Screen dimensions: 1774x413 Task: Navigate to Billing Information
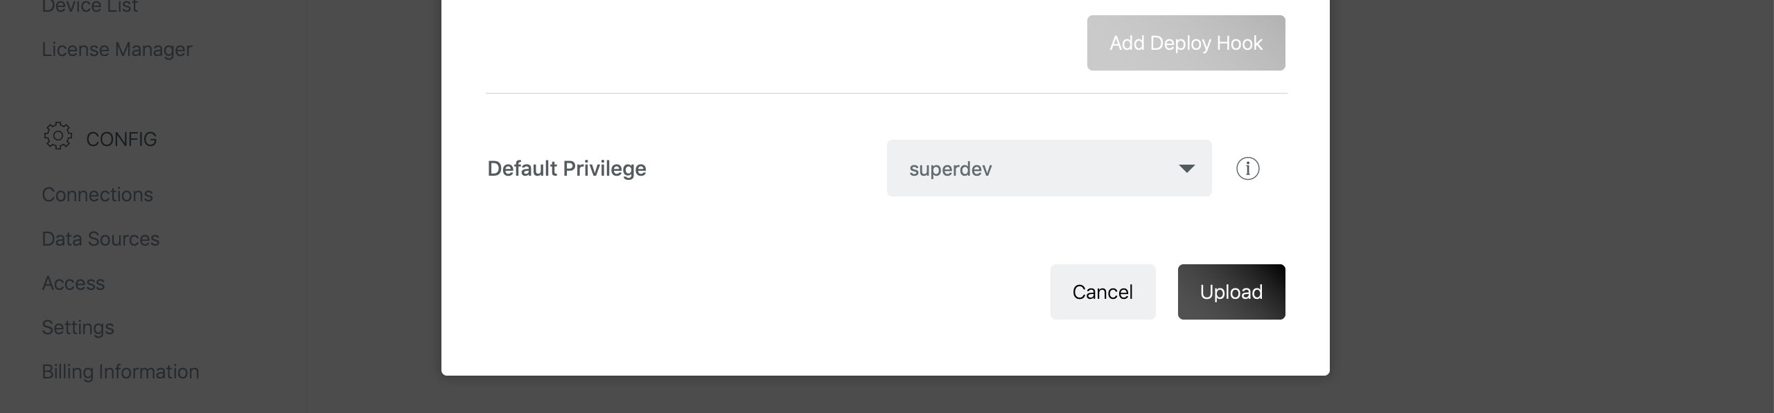click(x=120, y=371)
